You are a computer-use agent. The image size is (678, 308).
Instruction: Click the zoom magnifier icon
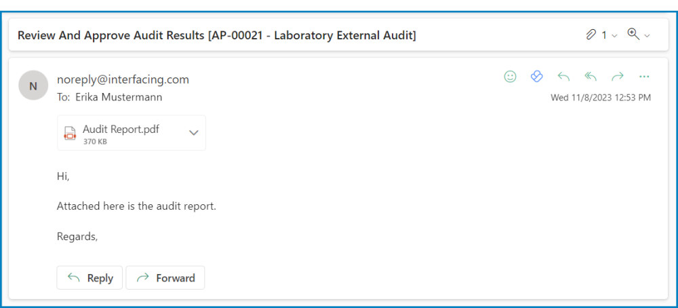pos(633,35)
